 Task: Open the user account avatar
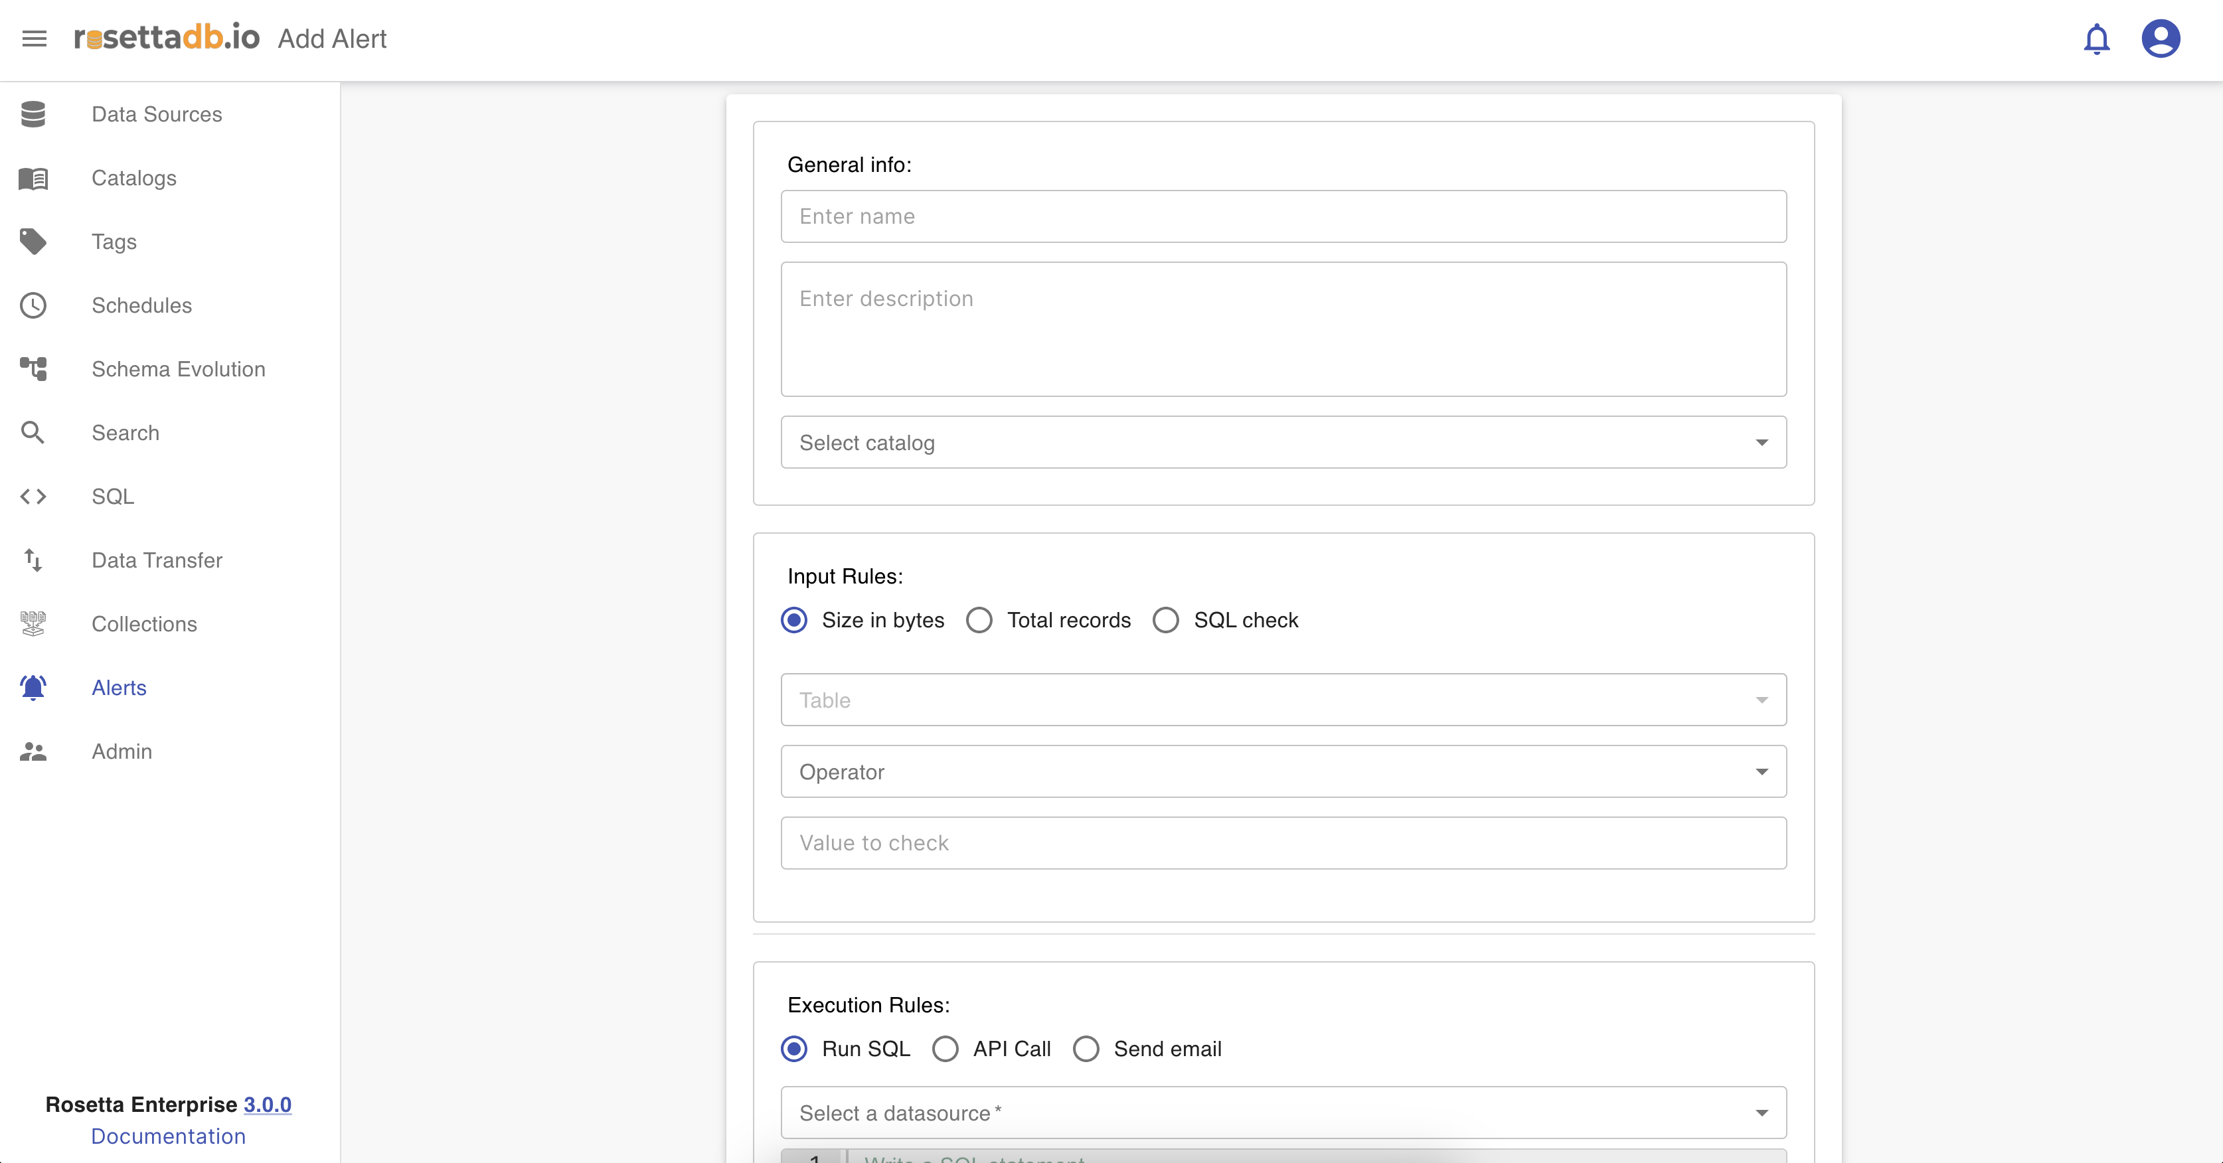coord(2160,39)
